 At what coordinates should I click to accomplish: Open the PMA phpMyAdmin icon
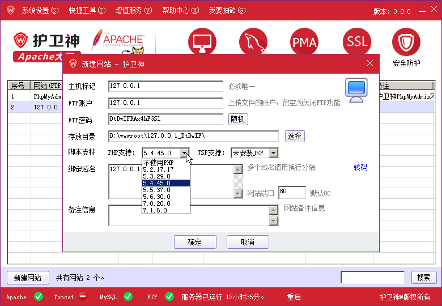304,41
